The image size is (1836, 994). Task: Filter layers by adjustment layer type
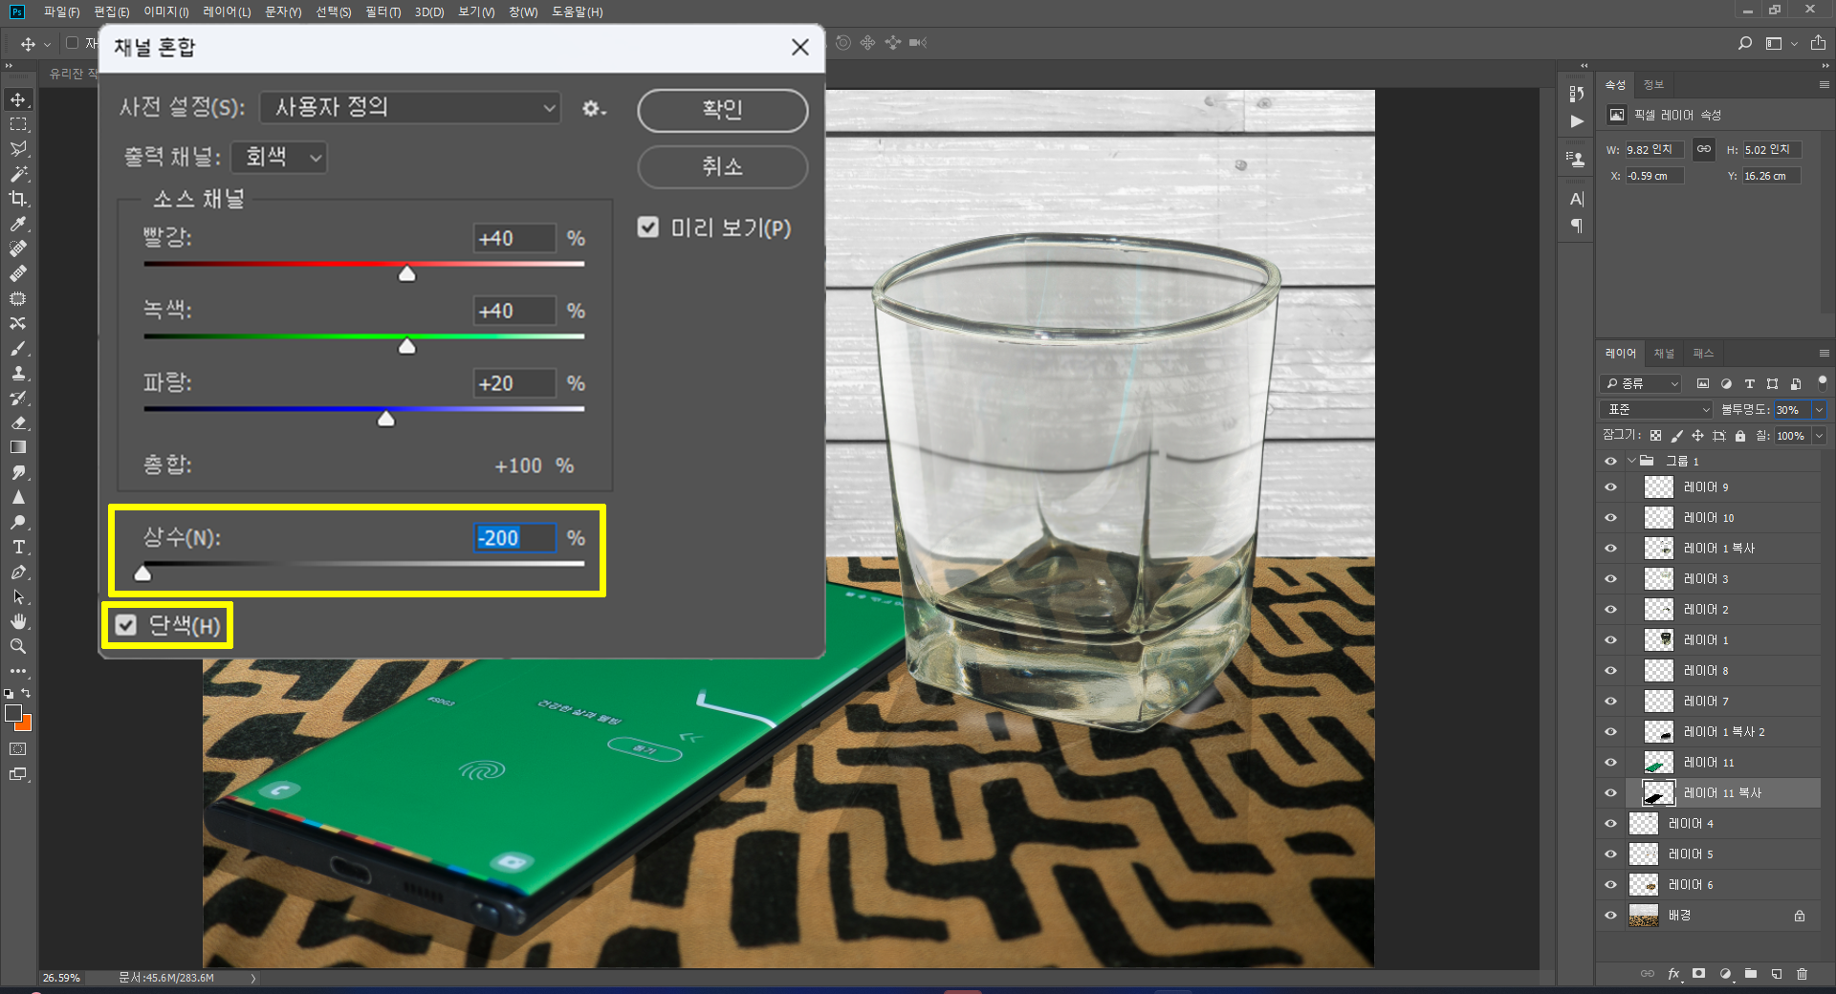[x=1726, y=383]
